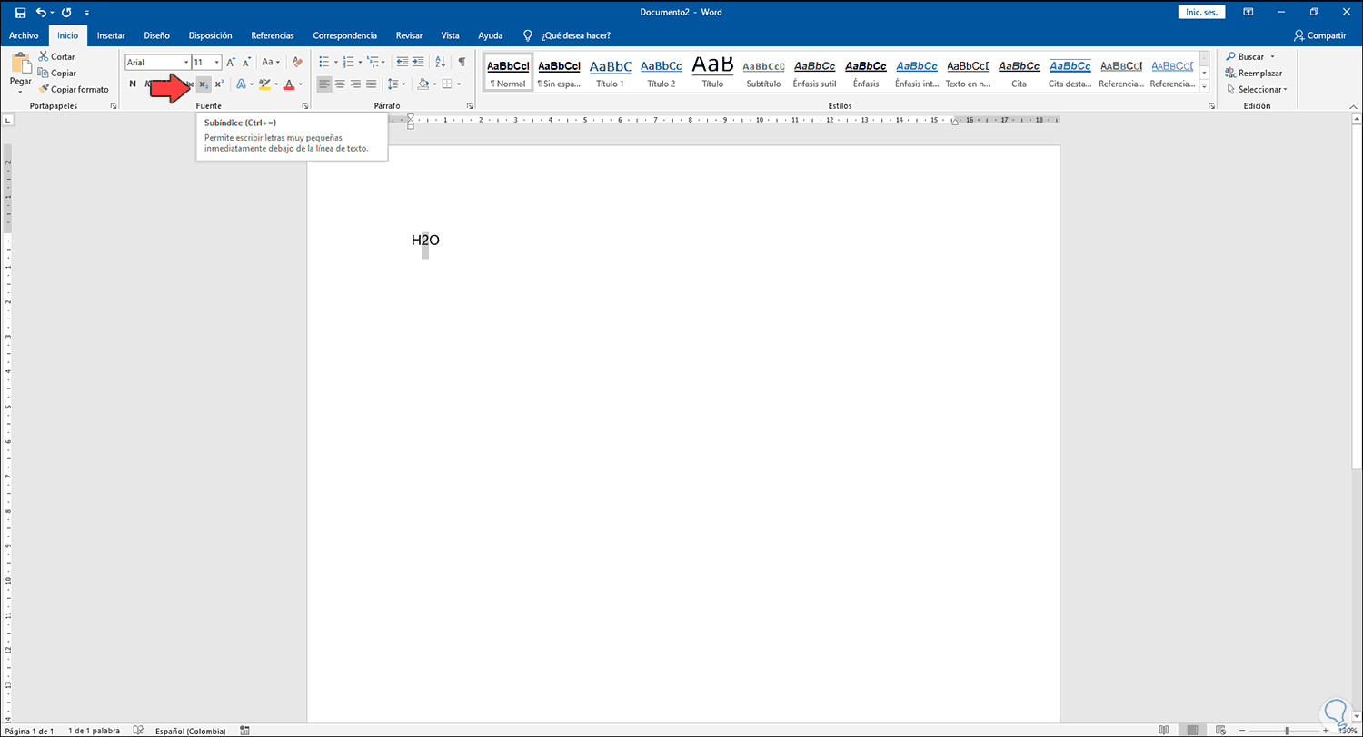Screen dimensions: 1363x737
Task: Click the borders grid icon
Action: (447, 84)
